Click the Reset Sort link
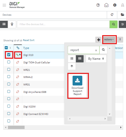 pos(29,40)
